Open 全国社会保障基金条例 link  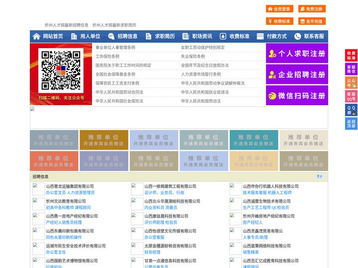coord(115,74)
